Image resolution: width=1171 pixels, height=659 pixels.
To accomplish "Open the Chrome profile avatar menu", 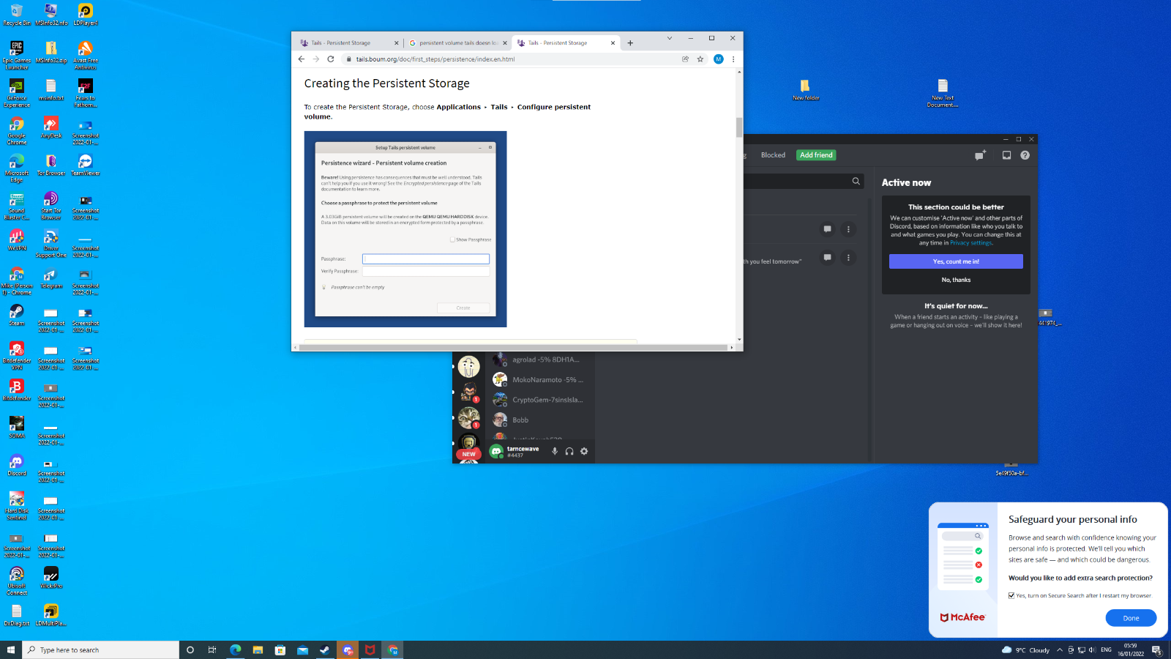I will click(719, 59).
